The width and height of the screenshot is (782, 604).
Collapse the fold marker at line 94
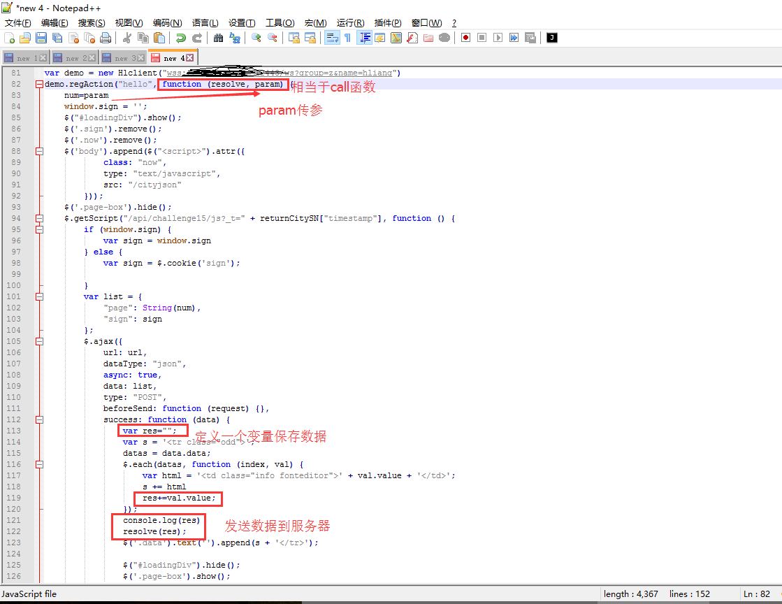[x=39, y=218]
